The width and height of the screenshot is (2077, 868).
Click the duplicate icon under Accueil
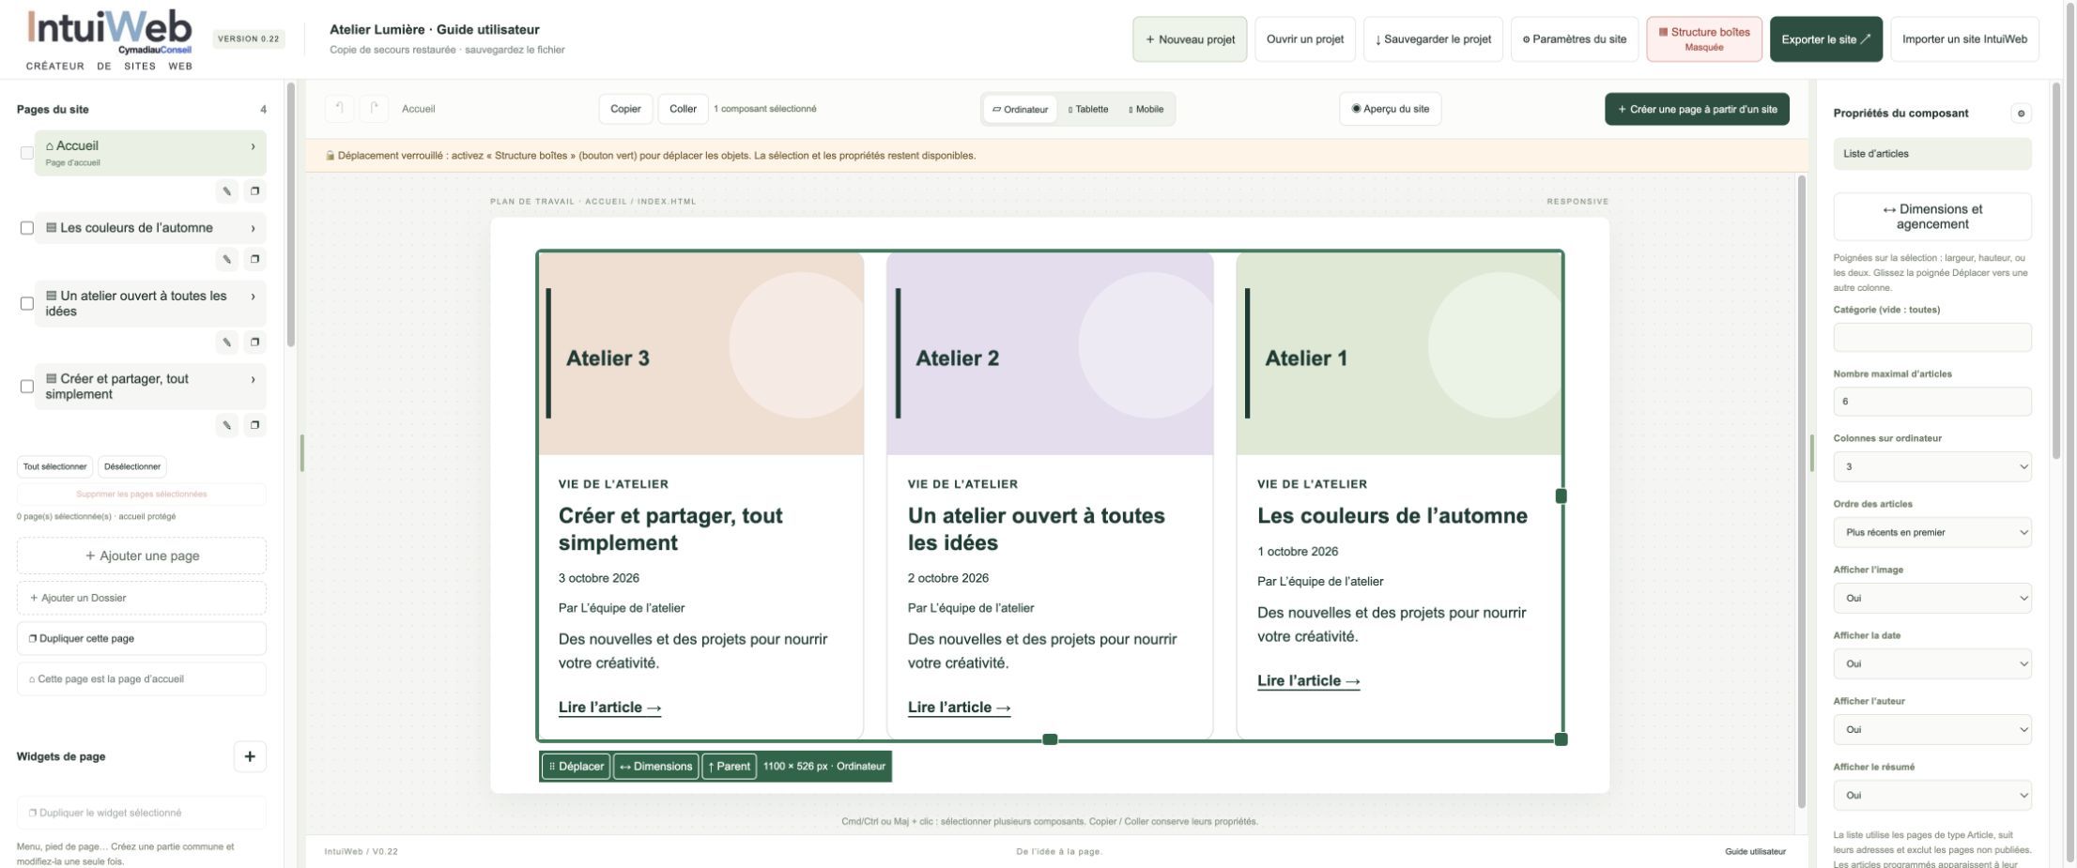pos(254,191)
